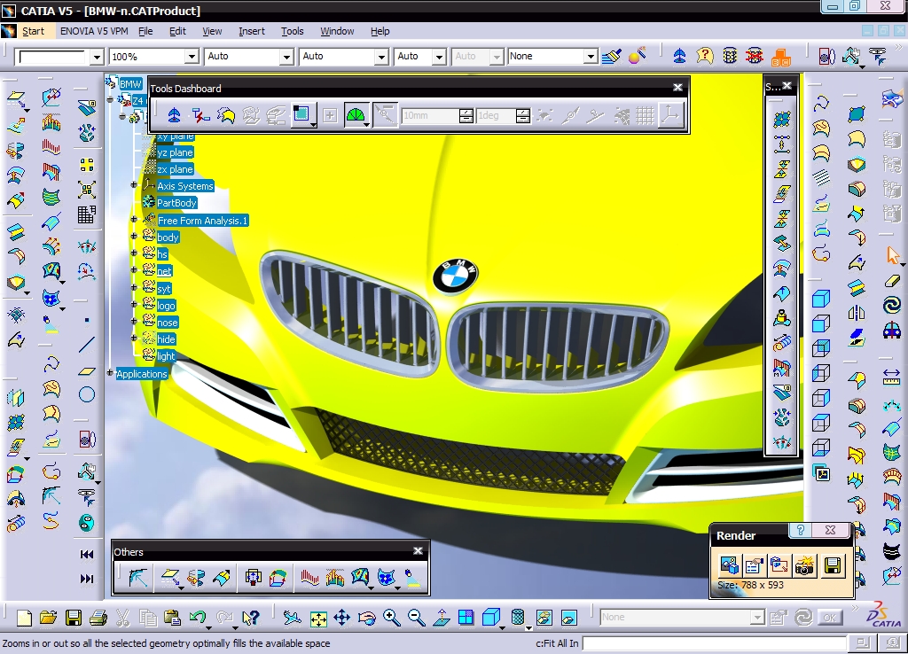Click the Render camera snapshot icon
Viewport: 908px width, 654px height.
(x=804, y=565)
